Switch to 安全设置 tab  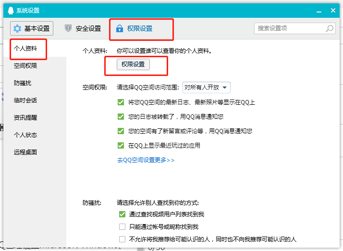click(83, 28)
